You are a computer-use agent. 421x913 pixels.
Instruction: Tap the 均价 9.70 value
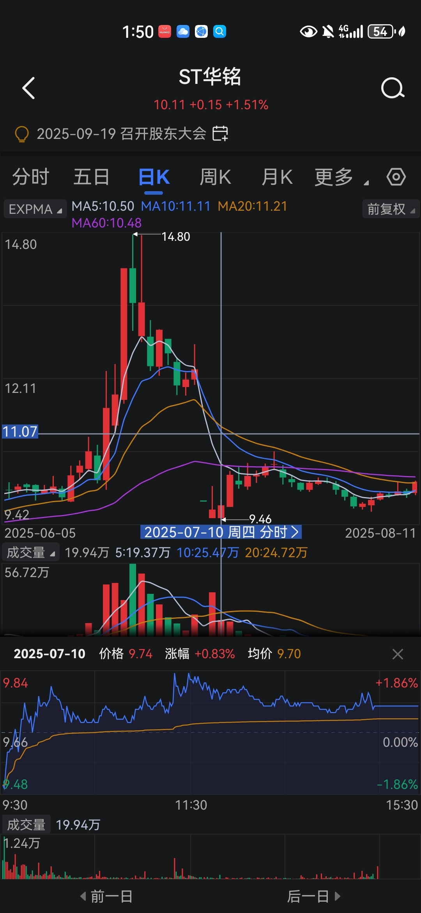coord(274,654)
